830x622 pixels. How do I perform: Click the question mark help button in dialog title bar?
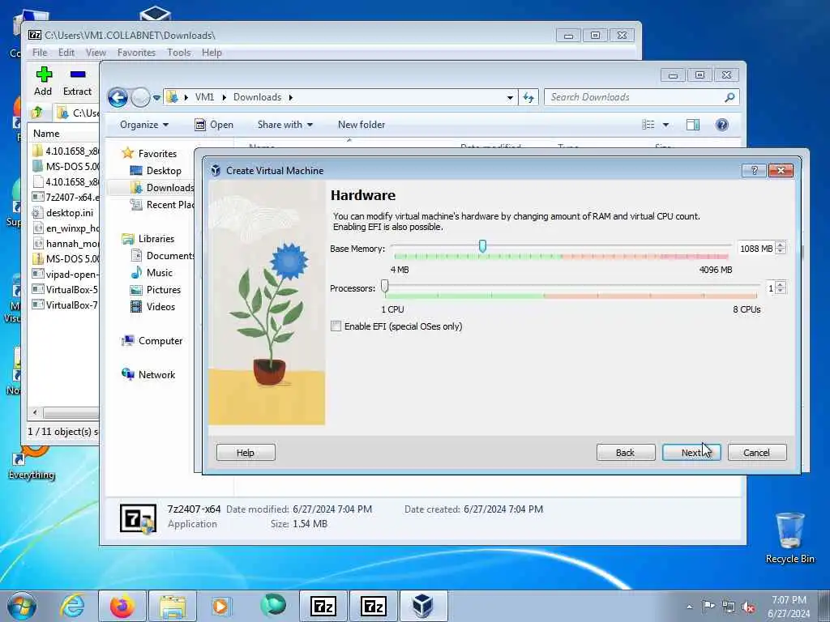(x=755, y=170)
